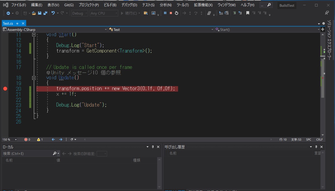Pin the 呼び出し履歴 panel
Viewport: 335px width, 191px height.
pos(316,147)
